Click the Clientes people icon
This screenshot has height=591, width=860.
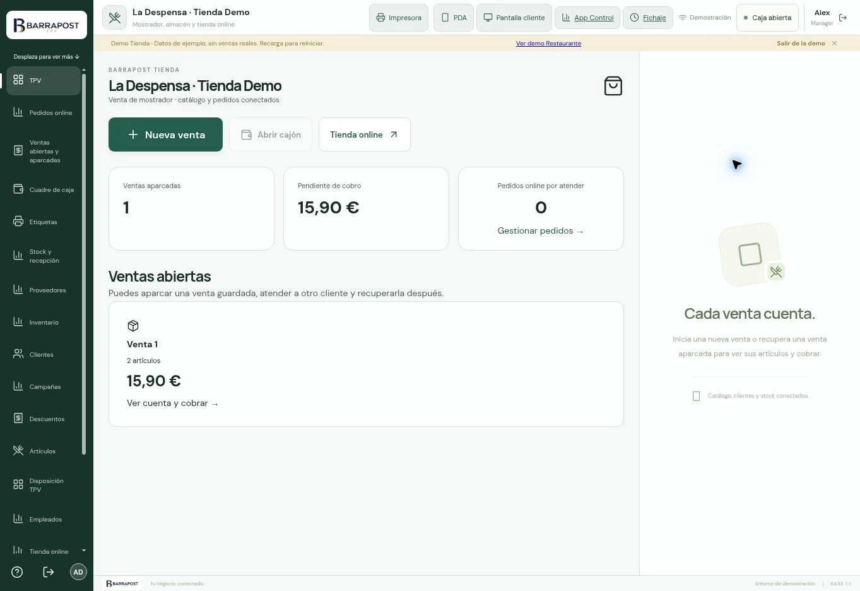(18, 354)
